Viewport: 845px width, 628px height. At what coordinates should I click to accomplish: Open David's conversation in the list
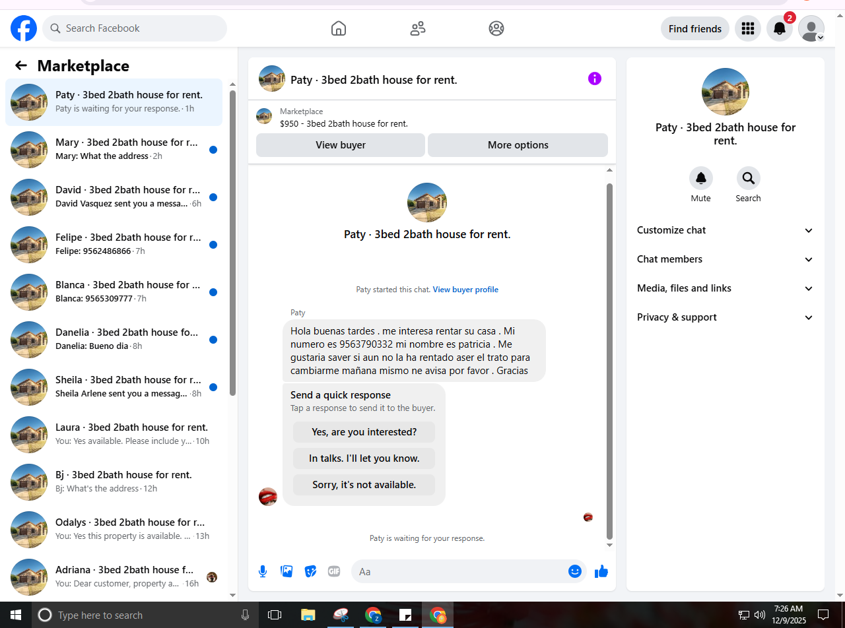pos(114,197)
